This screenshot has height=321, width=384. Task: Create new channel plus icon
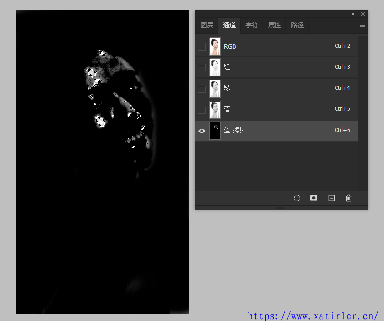coord(332,198)
